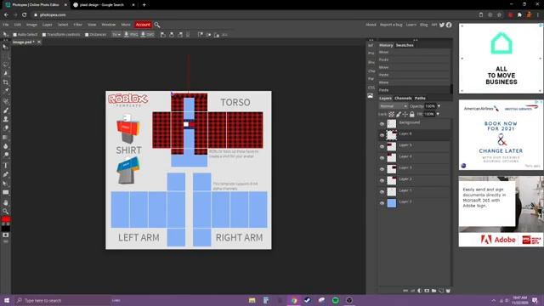Screen dimensions: 544x306
Task: Hide Layer 3 visibility eye
Action: (382, 169)
